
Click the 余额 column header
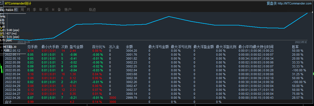[x=129, y=47]
